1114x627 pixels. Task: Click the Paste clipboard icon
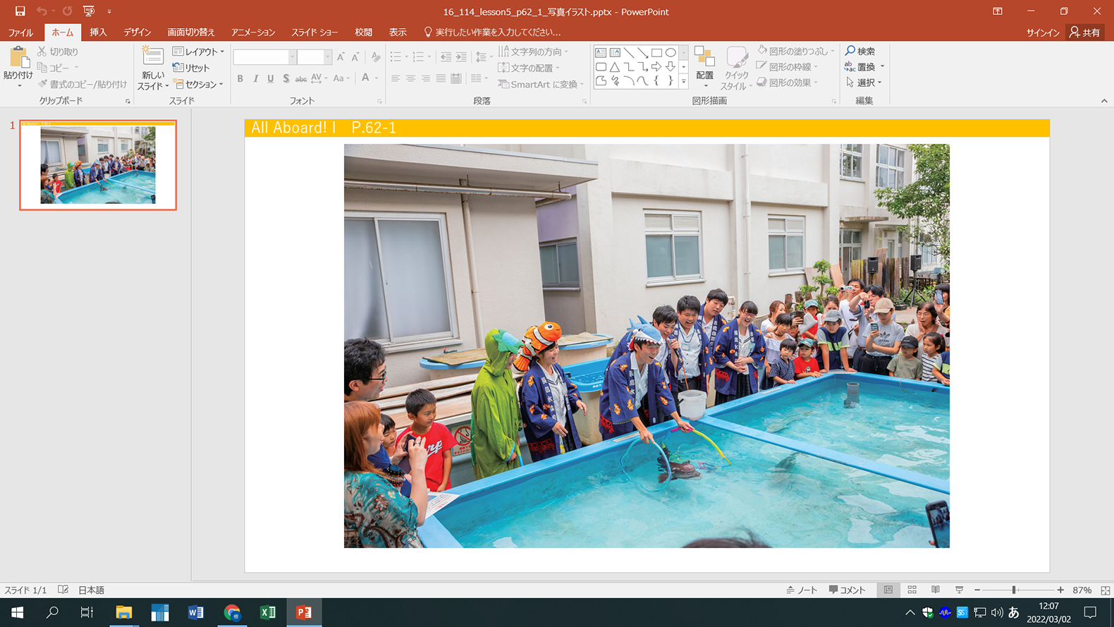[x=18, y=58]
